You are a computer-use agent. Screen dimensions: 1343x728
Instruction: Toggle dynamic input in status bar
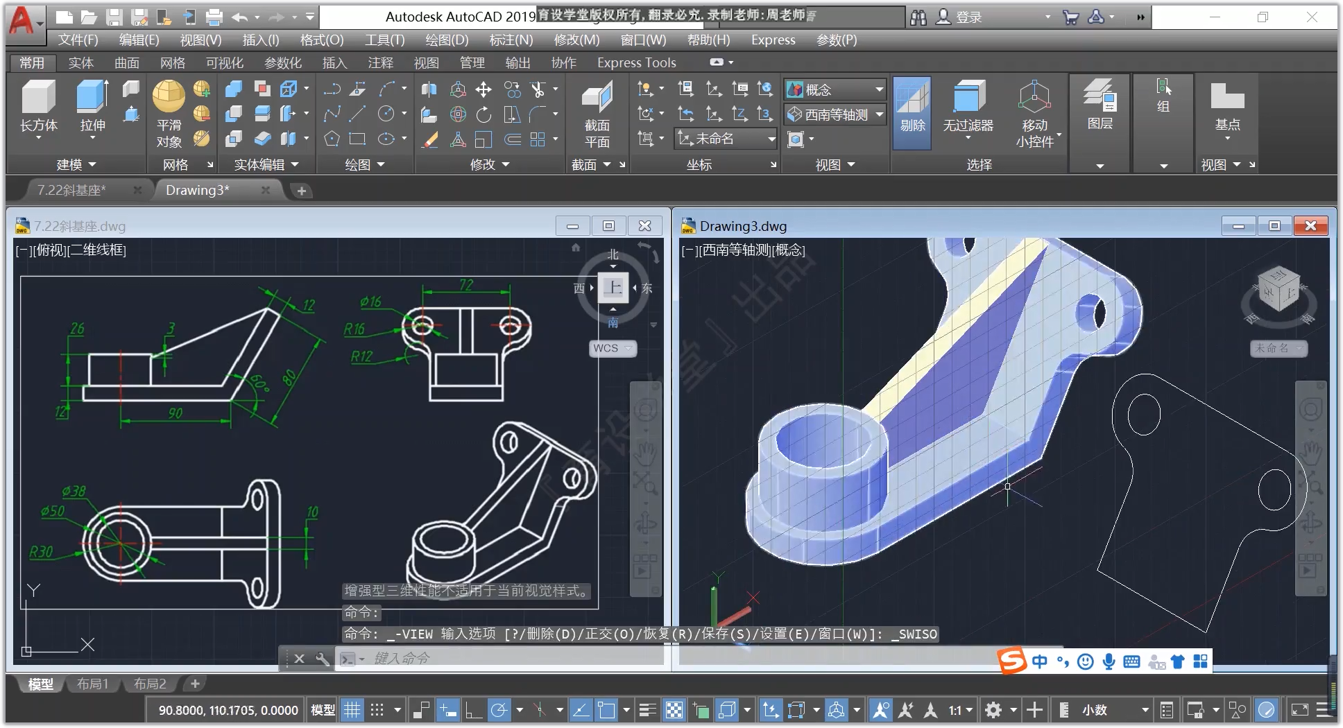[448, 710]
